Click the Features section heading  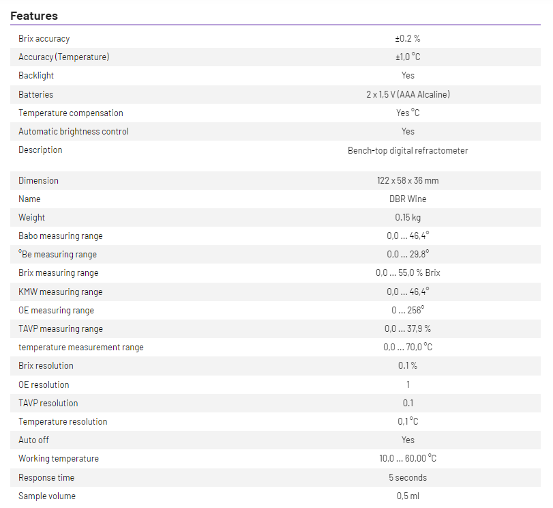(x=34, y=16)
